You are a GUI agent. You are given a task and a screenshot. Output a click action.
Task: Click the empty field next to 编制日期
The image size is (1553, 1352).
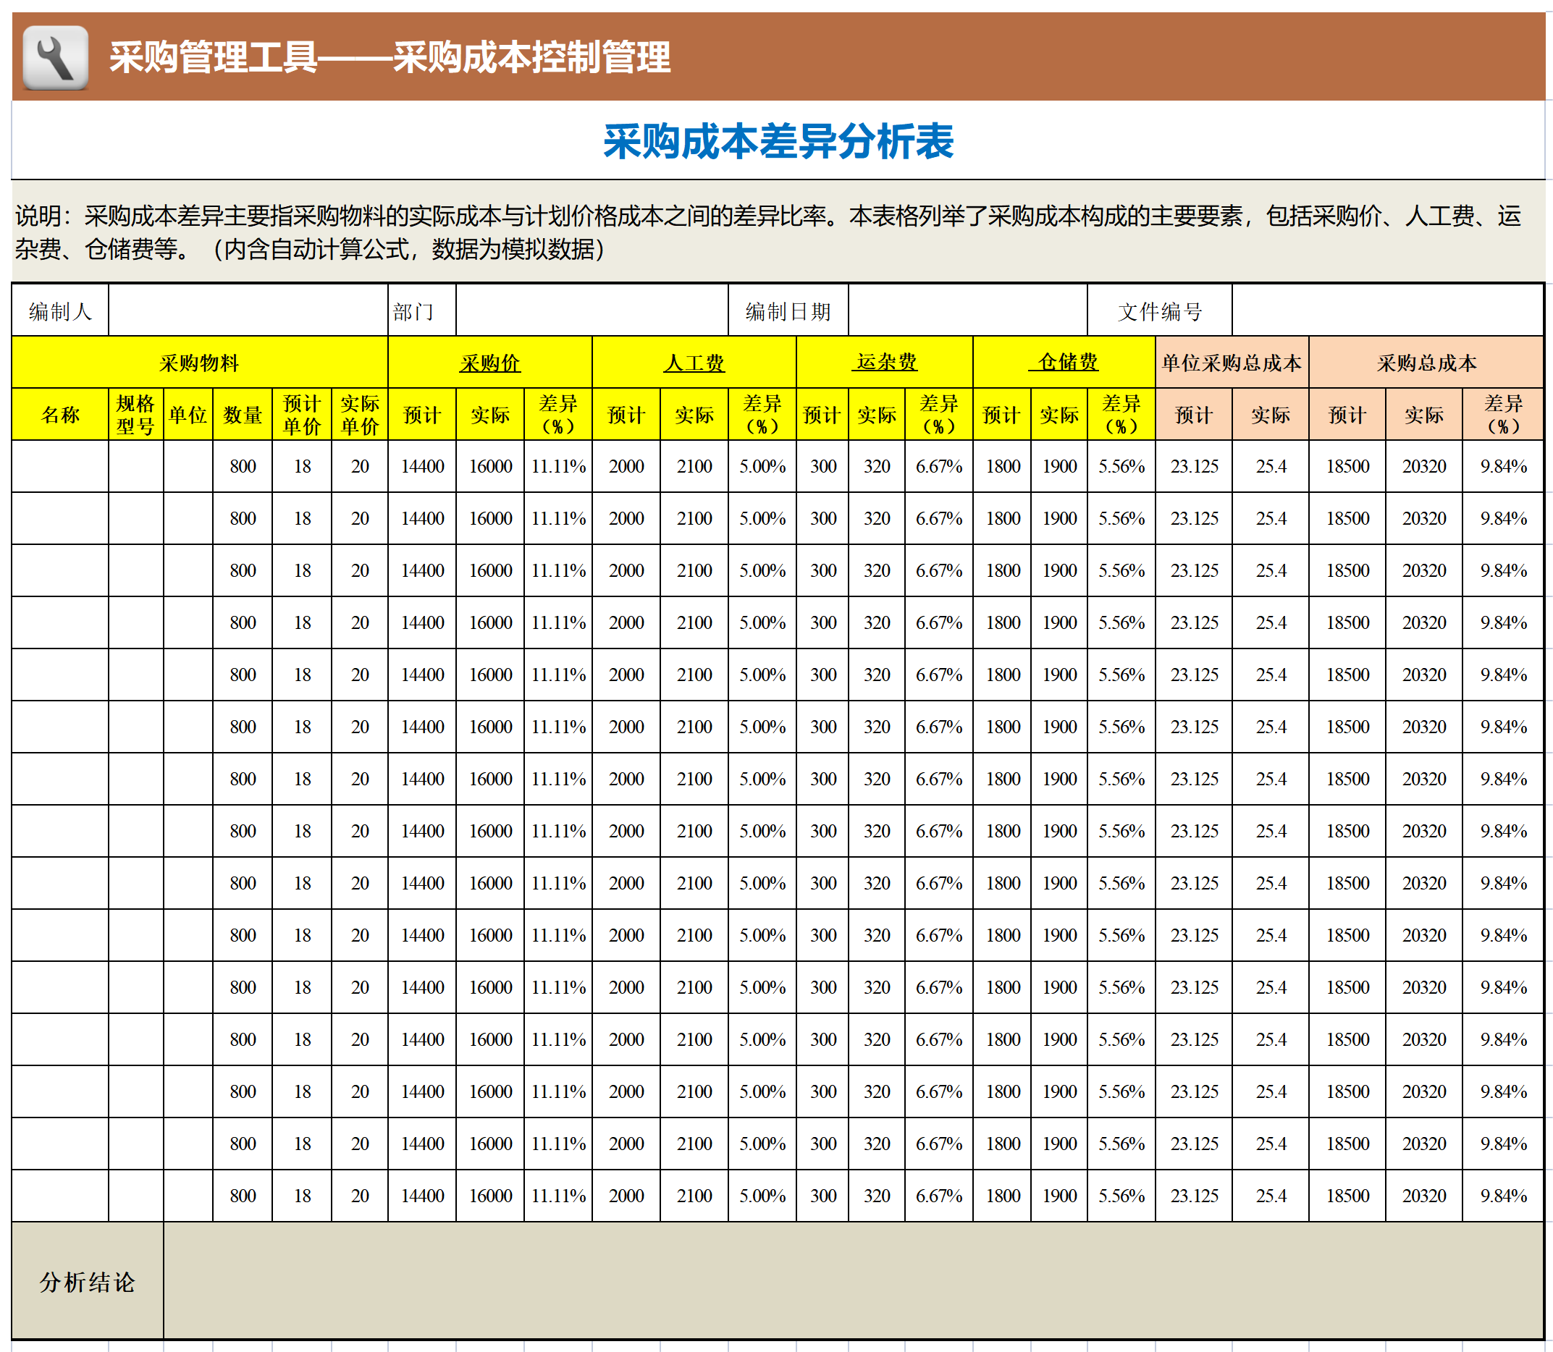(967, 310)
